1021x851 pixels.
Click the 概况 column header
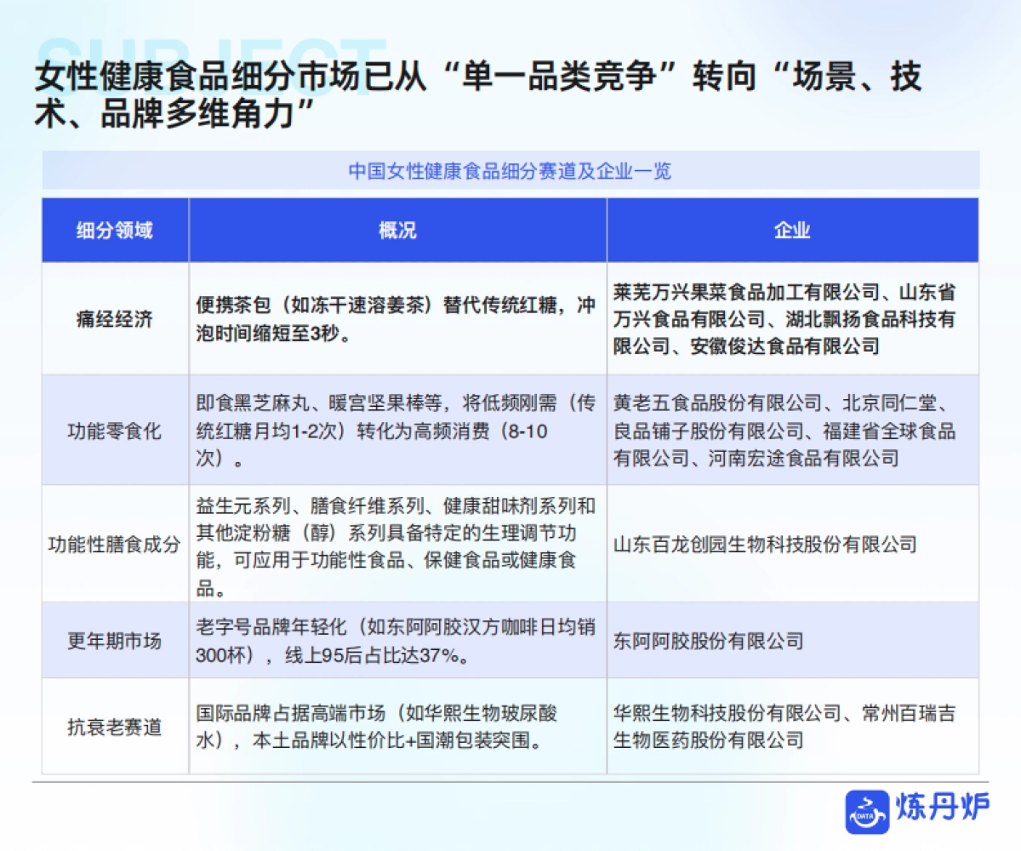(397, 230)
